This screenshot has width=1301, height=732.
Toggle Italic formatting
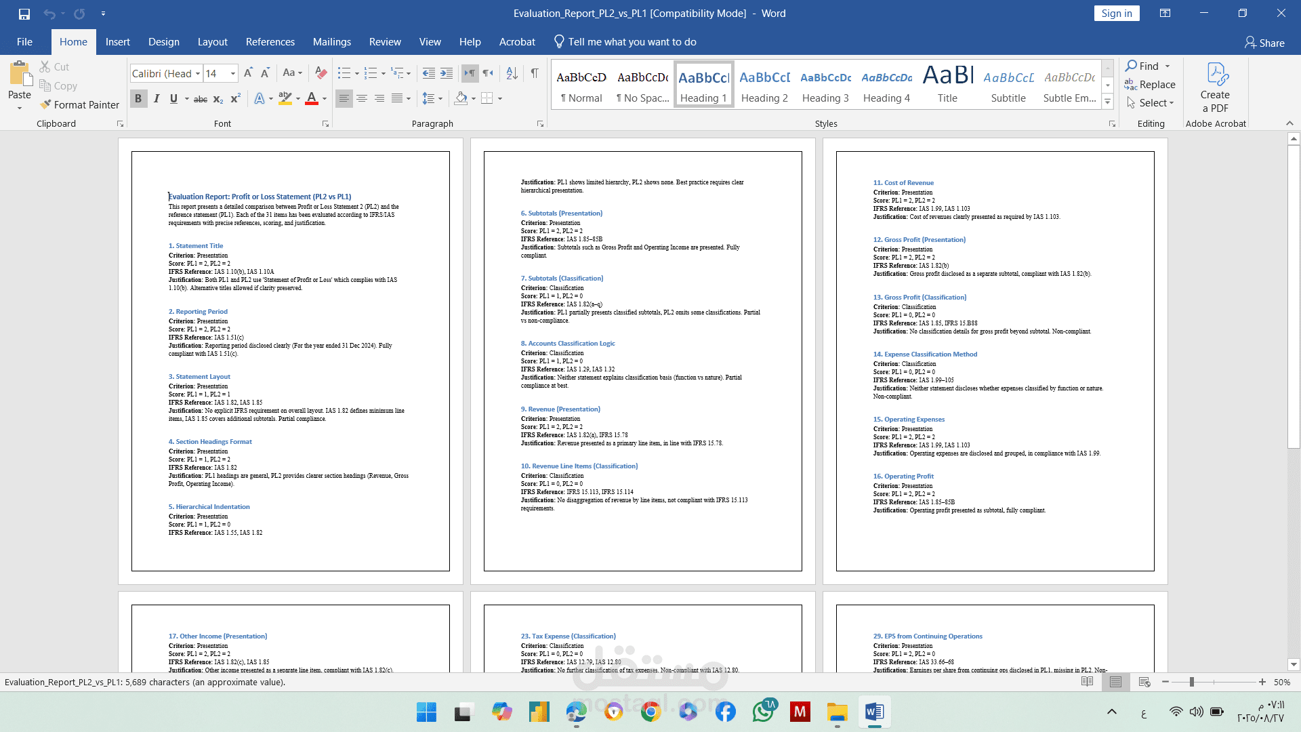click(157, 99)
